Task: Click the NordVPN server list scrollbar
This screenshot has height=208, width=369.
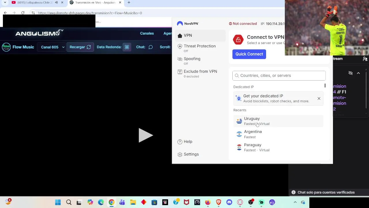Action: point(325,86)
